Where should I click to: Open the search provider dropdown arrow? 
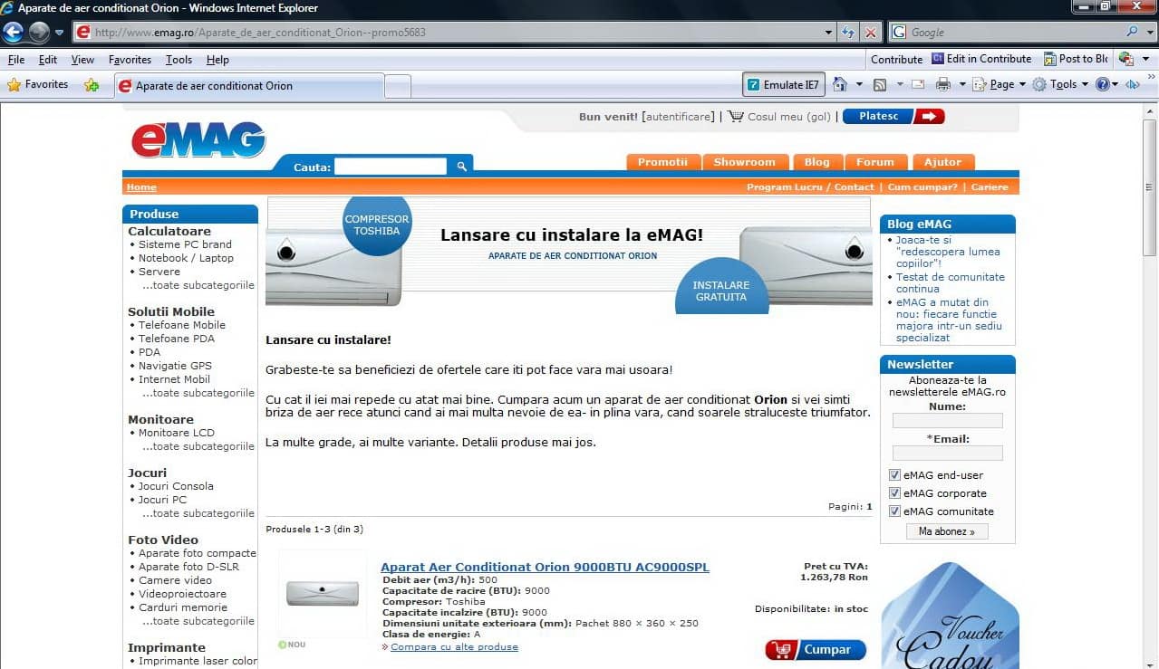click(1149, 32)
